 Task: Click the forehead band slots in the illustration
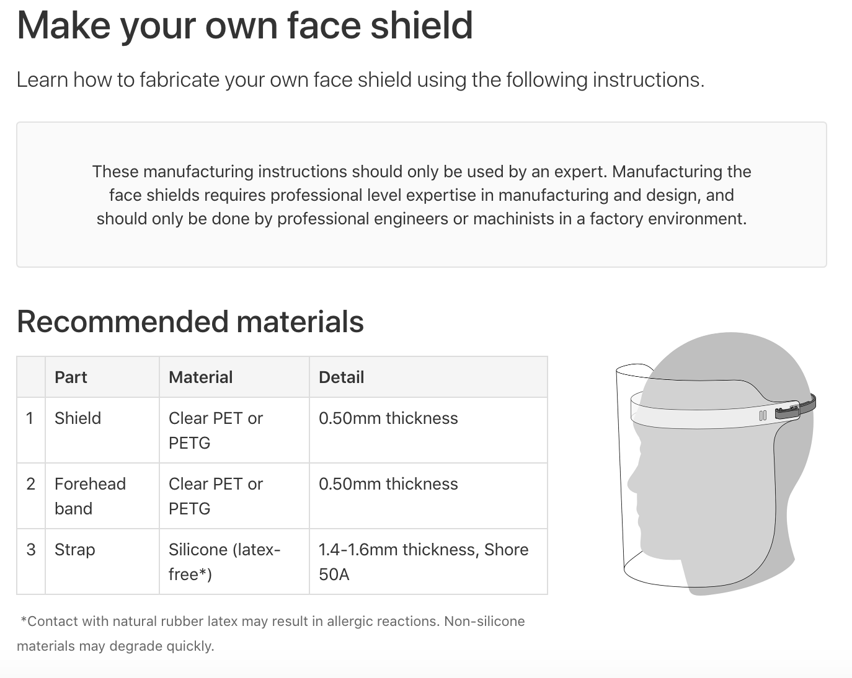[763, 415]
